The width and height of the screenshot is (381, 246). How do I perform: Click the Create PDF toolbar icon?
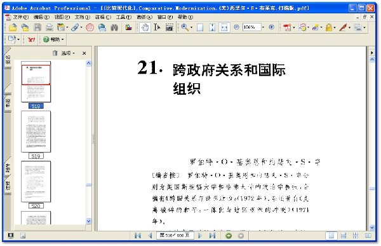[287, 27]
